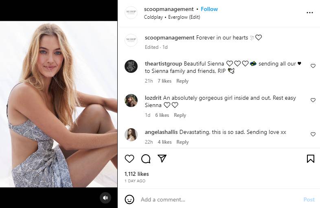Reply to lozdrit's comment
The image size is (320, 208).
[180, 115]
